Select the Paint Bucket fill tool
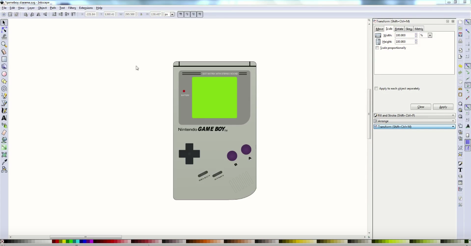Image resolution: width=471 pixels, height=246 pixels. point(4,140)
